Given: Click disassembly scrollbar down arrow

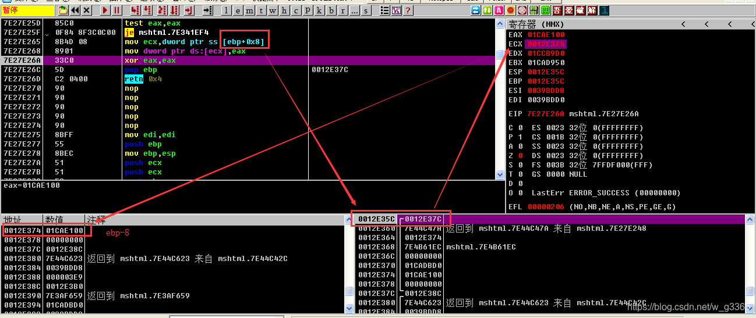Looking at the screenshot, I should coord(500,174).
